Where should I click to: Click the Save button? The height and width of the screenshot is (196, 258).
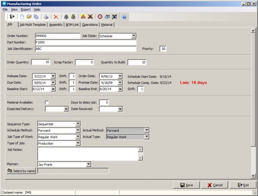186,185
